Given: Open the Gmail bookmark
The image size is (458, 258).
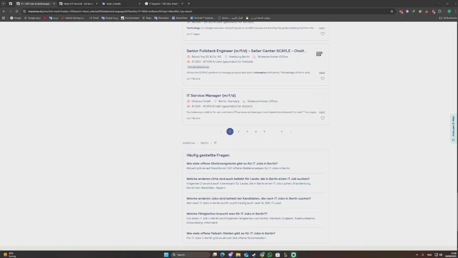Looking at the screenshot, I should coord(94,18).
